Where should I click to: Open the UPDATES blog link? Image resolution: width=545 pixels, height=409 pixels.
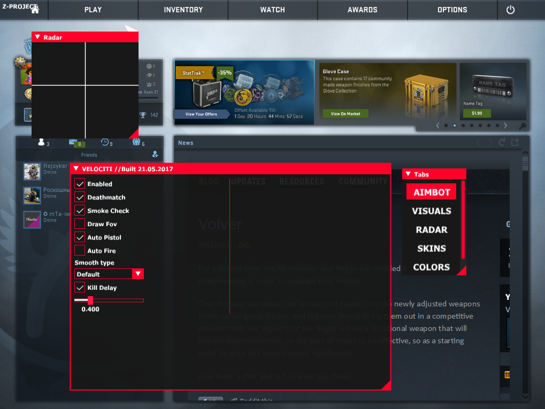pyautogui.click(x=248, y=181)
